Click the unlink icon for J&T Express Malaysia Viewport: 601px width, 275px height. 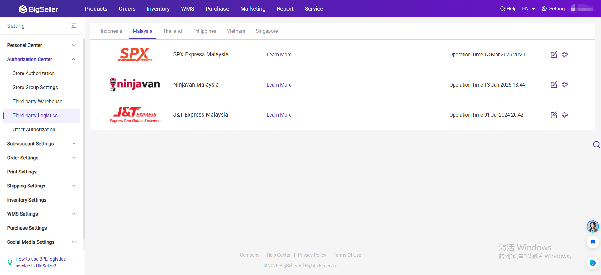coord(564,115)
